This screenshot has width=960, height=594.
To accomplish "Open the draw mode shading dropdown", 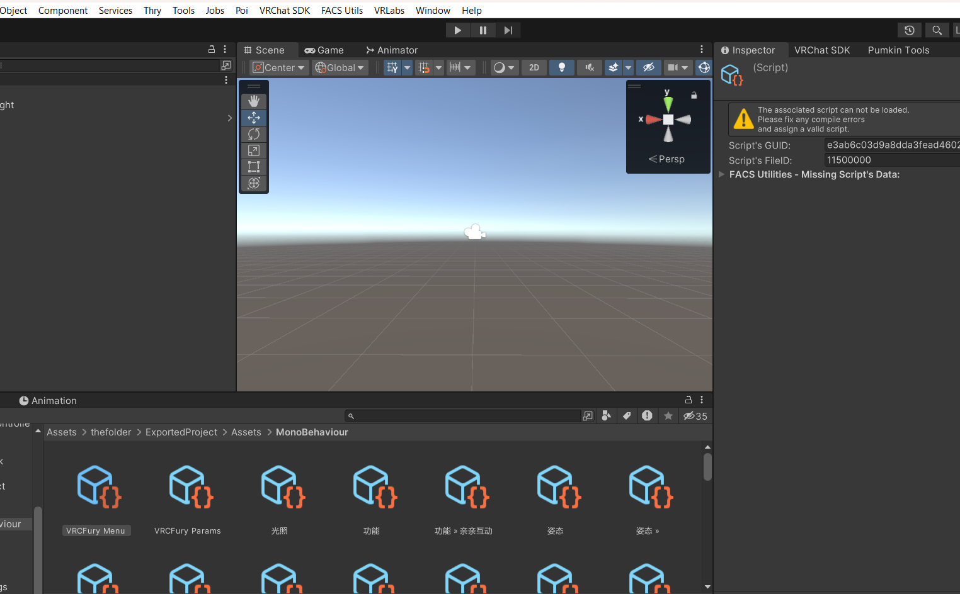I will coord(505,67).
